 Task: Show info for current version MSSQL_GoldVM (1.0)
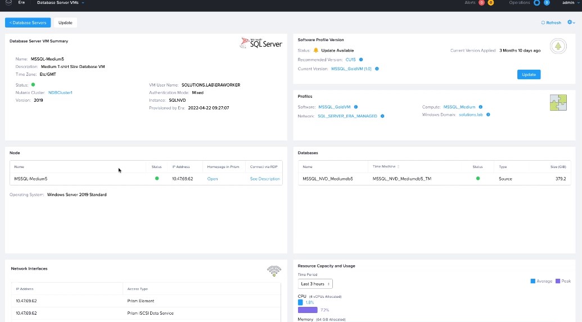pyautogui.click(x=377, y=69)
